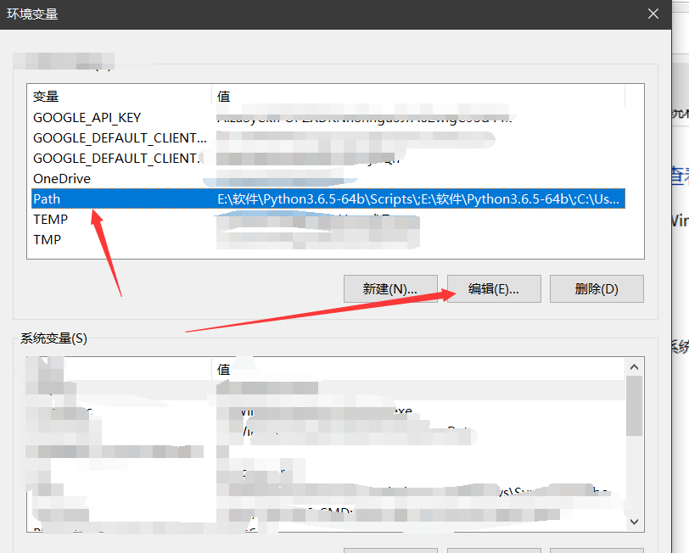Close the 环境变量 dialog
Image resolution: width=689 pixels, height=553 pixels.
click(653, 14)
